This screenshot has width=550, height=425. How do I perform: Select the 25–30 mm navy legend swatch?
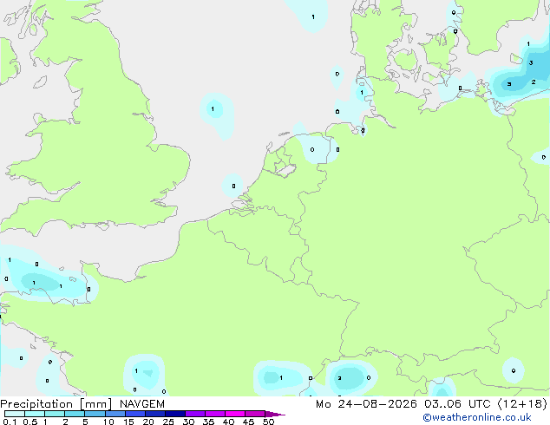pyautogui.click(x=174, y=414)
